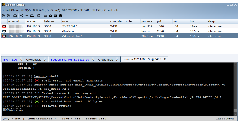240x121 pixels.
Task: Open the listeners headphones icon
Action: coord(15,15)
